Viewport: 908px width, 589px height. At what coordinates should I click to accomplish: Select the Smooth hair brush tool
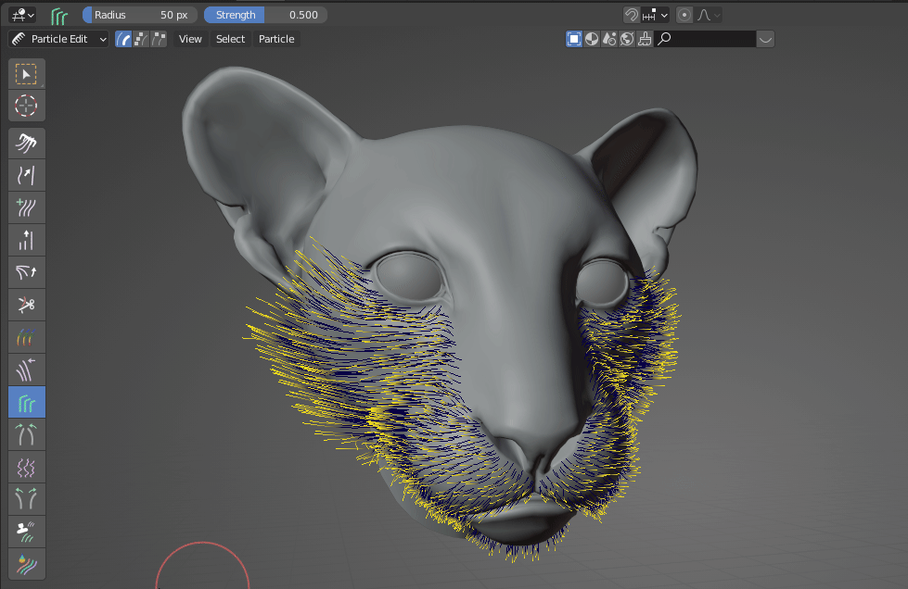[27, 176]
